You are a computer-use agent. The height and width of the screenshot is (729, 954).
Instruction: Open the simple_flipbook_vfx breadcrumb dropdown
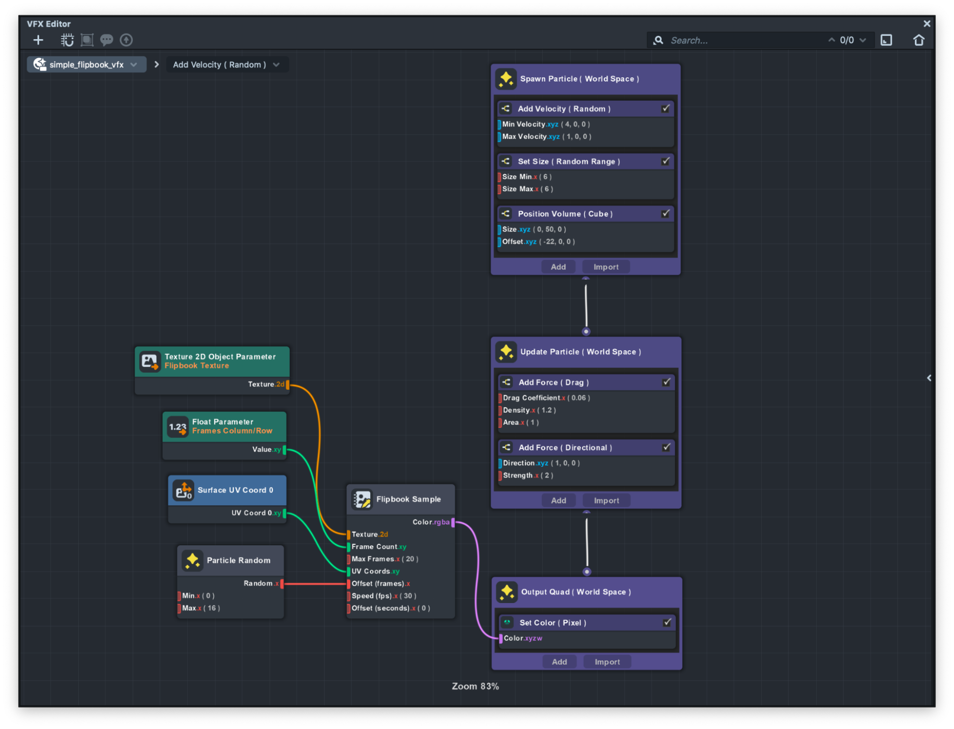pyautogui.click(x=134, y=65)
